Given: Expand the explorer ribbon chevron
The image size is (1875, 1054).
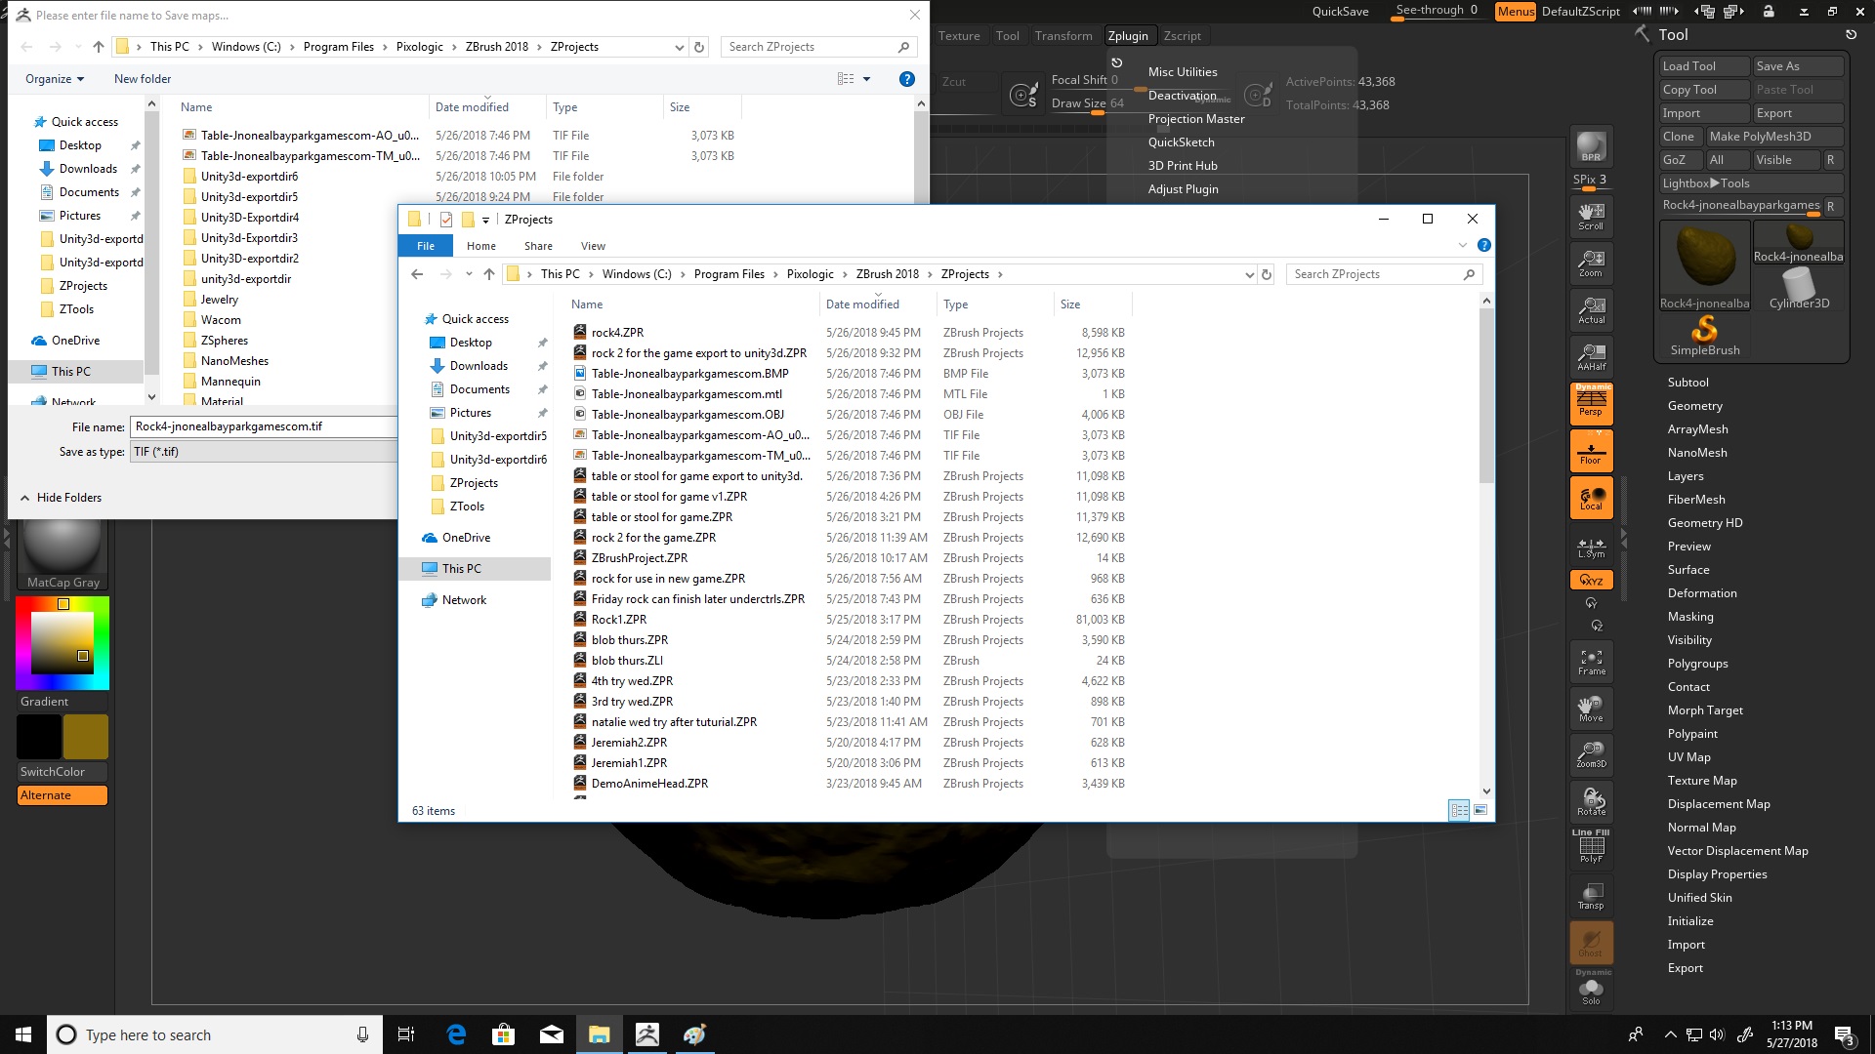Looking at the screenshot, I should coord(1463,245).
